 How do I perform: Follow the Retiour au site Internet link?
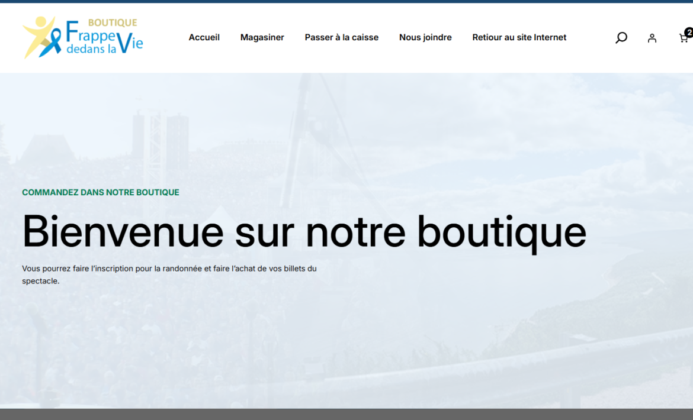519,37
